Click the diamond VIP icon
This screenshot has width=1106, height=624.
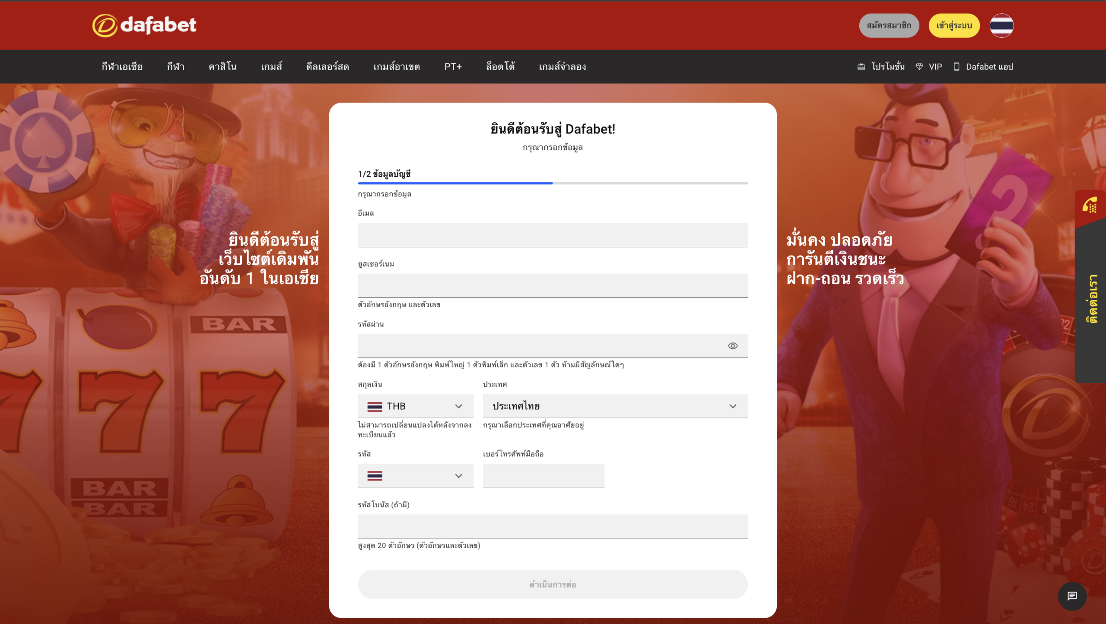coord(919,67)
